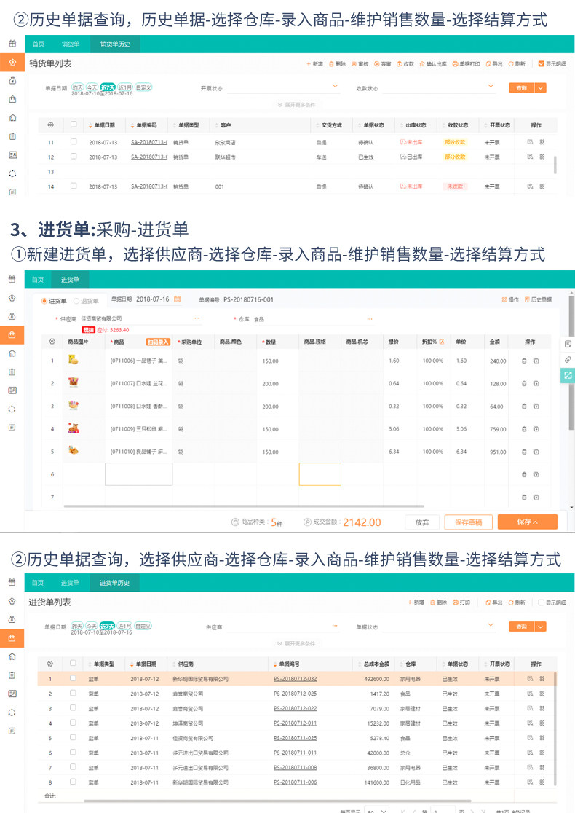Select the 进货单 radio button
The width and height of the screenshot is (575, 813).
[x=44, y=301]
